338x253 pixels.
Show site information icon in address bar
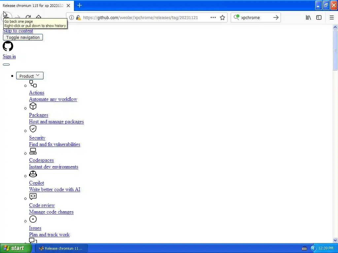pyautogui.click(x=72, y=18)
